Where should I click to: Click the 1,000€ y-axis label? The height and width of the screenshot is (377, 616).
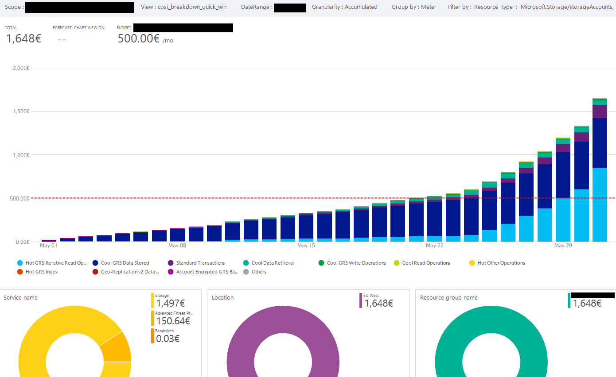click(x=21, y=155)
